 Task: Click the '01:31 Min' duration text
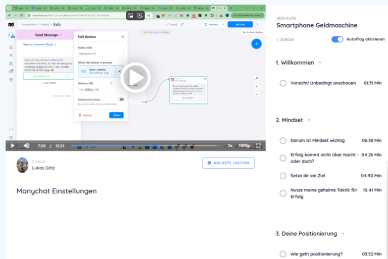pos(372,83)
